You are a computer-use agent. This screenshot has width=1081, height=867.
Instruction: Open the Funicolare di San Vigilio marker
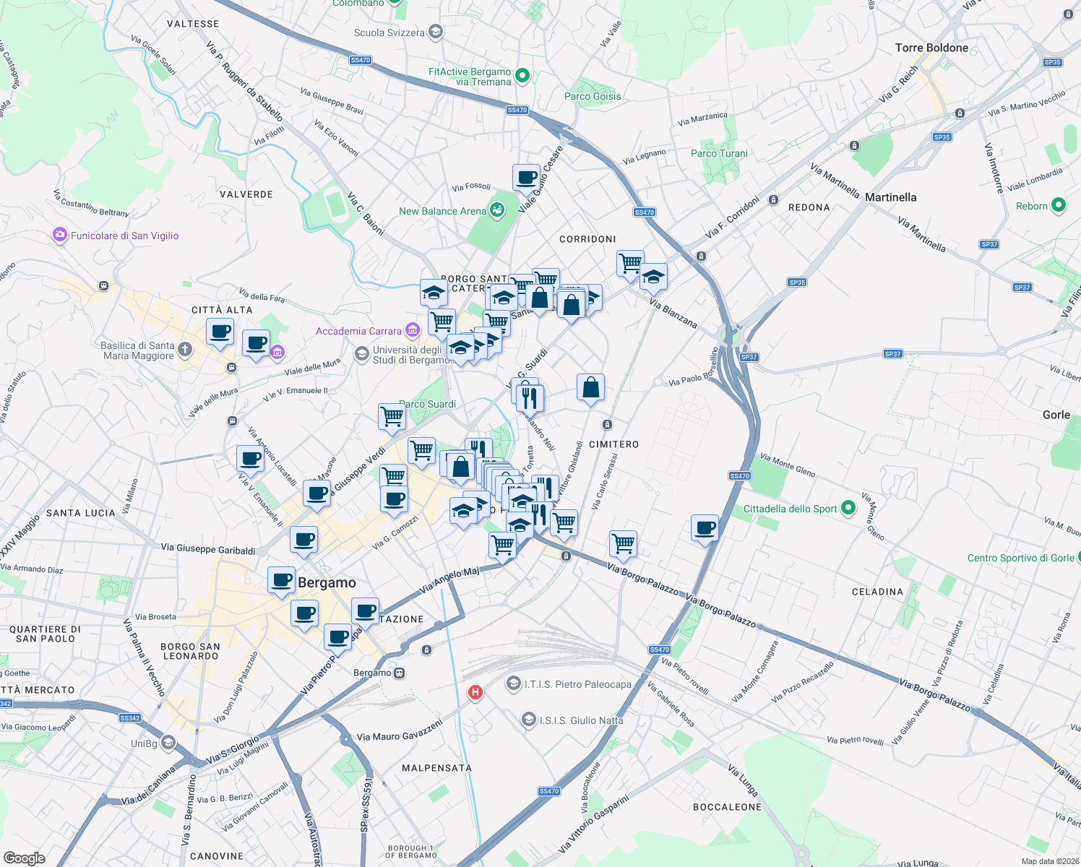pos(59,235)
